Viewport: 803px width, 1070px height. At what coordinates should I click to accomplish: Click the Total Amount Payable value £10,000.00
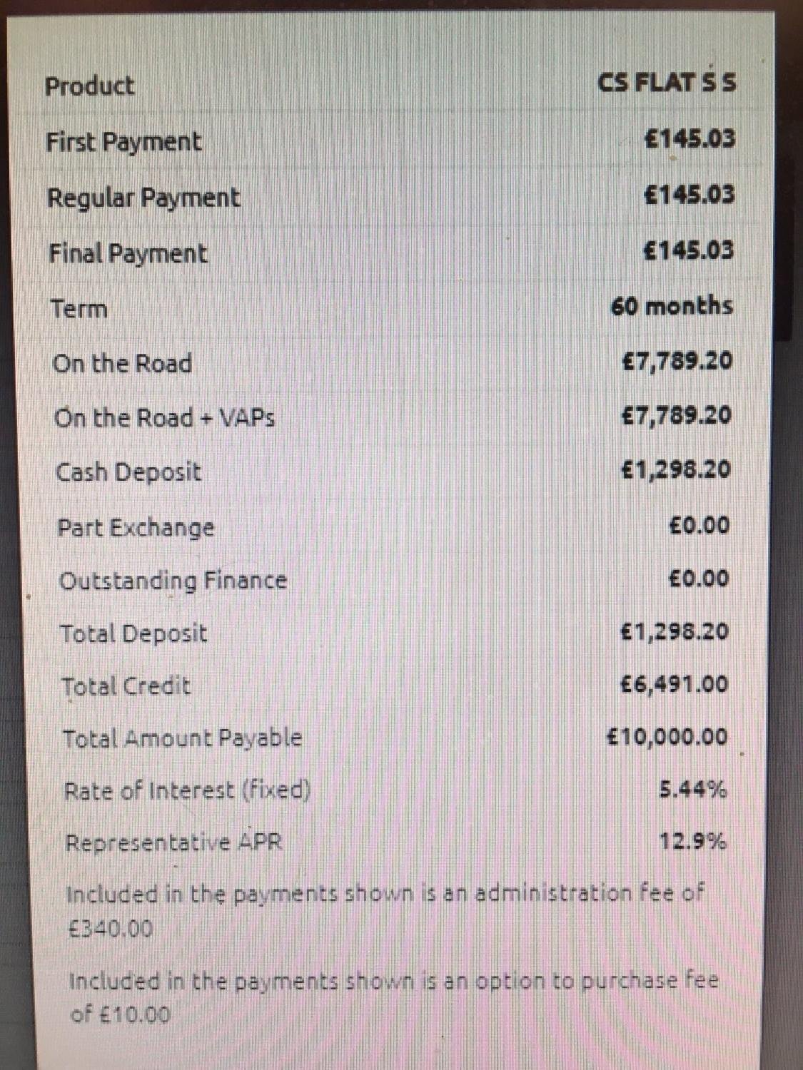tap(667, 737)
